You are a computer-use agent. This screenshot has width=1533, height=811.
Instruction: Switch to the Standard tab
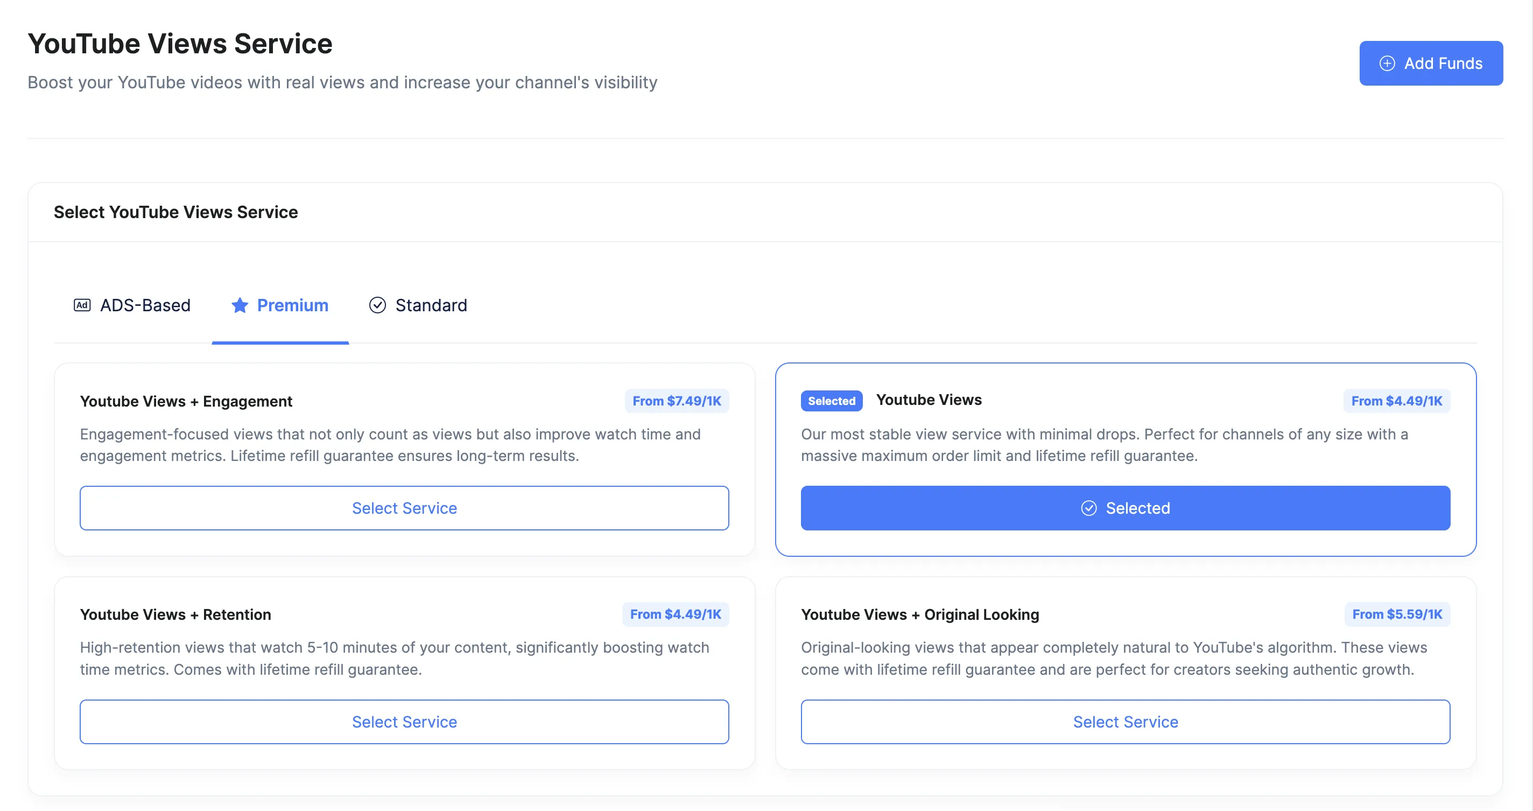pyautogui.click(x=418, y=305)
